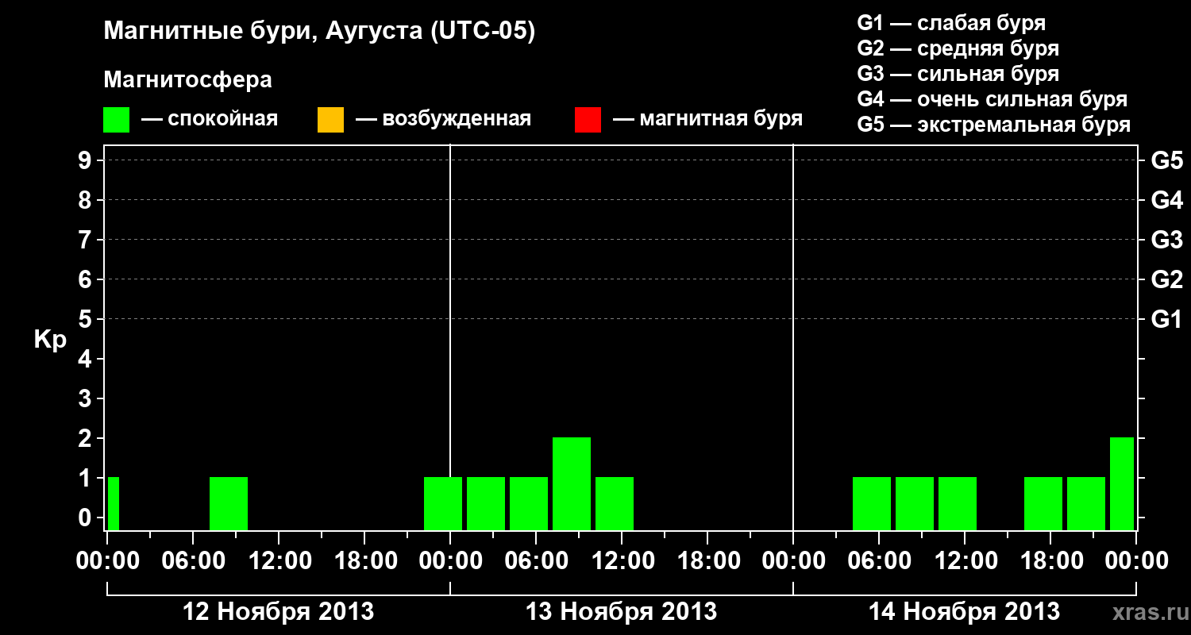The height and width of the screenshot is (635, 1191).
Task: Click the 'G2' label on right axis
Action: (x=1166, y=280)
